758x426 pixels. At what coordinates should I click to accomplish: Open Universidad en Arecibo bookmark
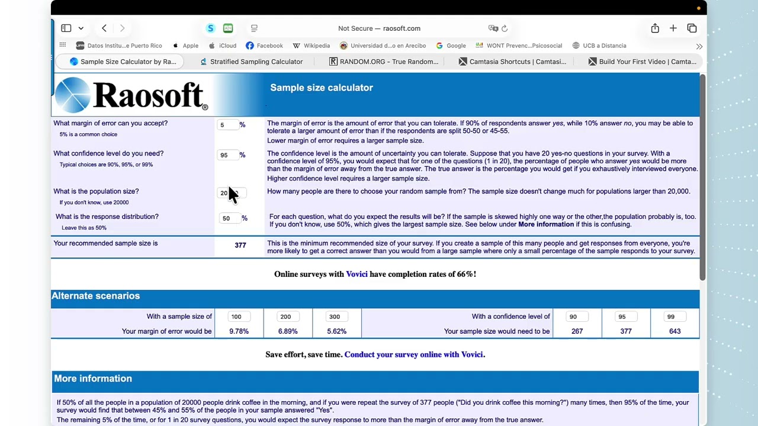[383, 46]
